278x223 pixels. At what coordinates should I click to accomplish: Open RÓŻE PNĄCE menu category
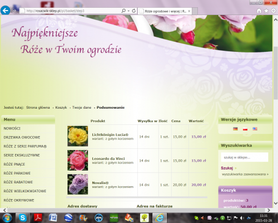14,164
